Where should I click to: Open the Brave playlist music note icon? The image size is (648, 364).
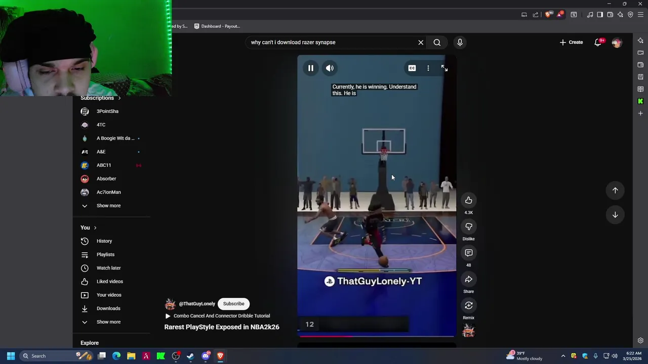tap(590, 15)
